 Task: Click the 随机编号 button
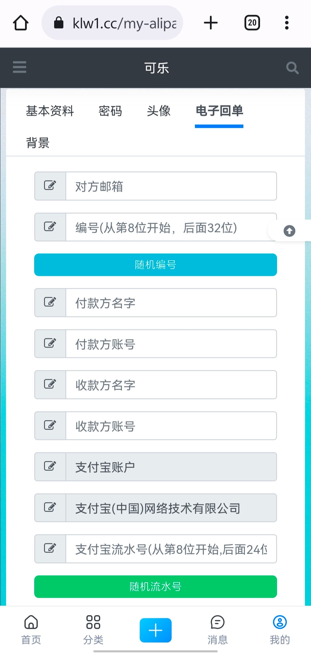click(155, 265)
